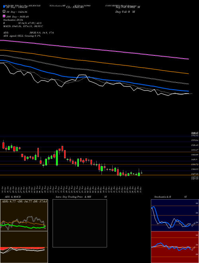Click the tall green candlestick in mid-November

pyautogui.click(x=57, y=158)
